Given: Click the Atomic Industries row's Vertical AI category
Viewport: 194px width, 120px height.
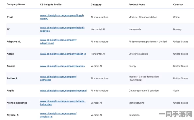Looking at the screenshot, I should click(96, 103).
